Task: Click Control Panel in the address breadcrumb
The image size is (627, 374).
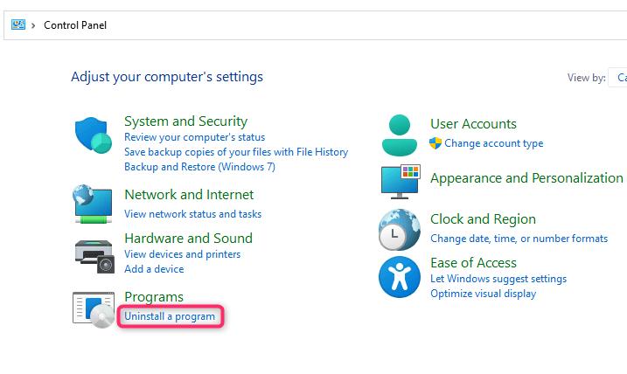Action: (x=75, y=25)
